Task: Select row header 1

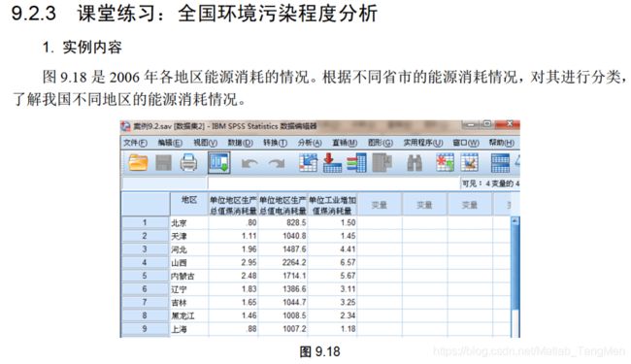Action: point(146,222)
